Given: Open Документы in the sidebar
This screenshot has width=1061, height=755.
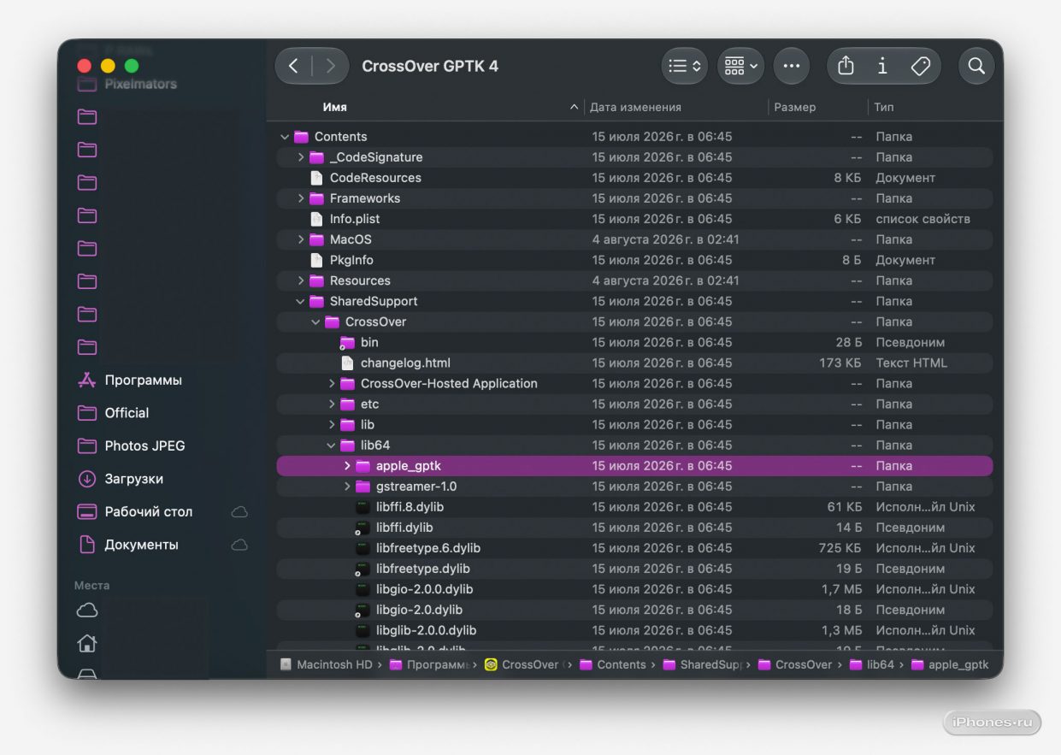Looking at the screenshot, I should coord(141,545).
